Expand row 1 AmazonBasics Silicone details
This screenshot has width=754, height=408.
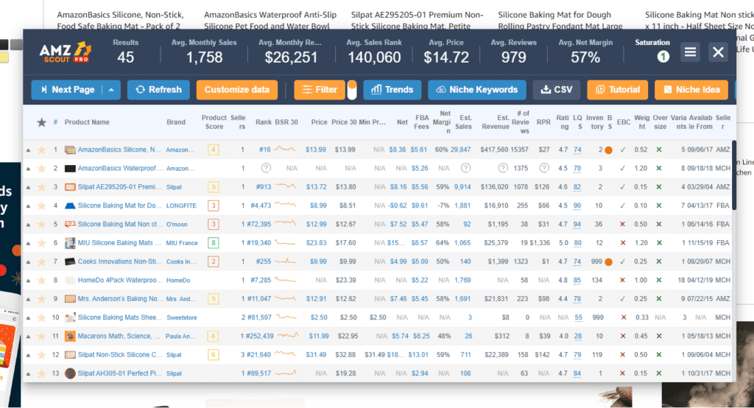tap(28, 150)
